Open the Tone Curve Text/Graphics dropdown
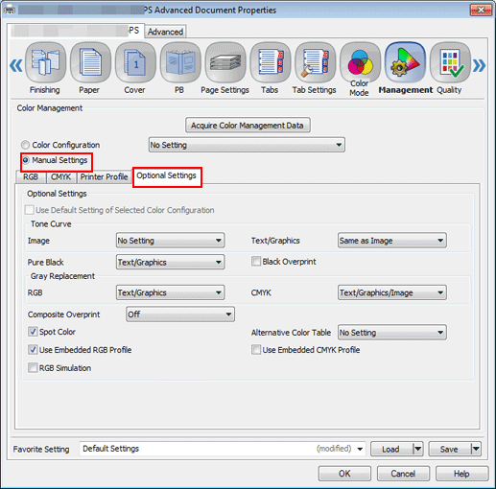The image size is (496, 489). pos(392,241)
